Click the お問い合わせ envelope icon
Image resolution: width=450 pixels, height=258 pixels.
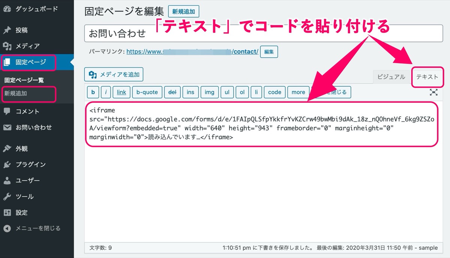(x=7, y=127)
